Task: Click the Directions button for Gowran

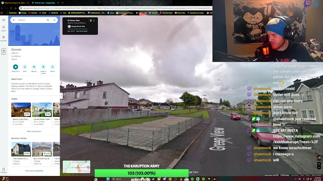Action: [15, 68]
